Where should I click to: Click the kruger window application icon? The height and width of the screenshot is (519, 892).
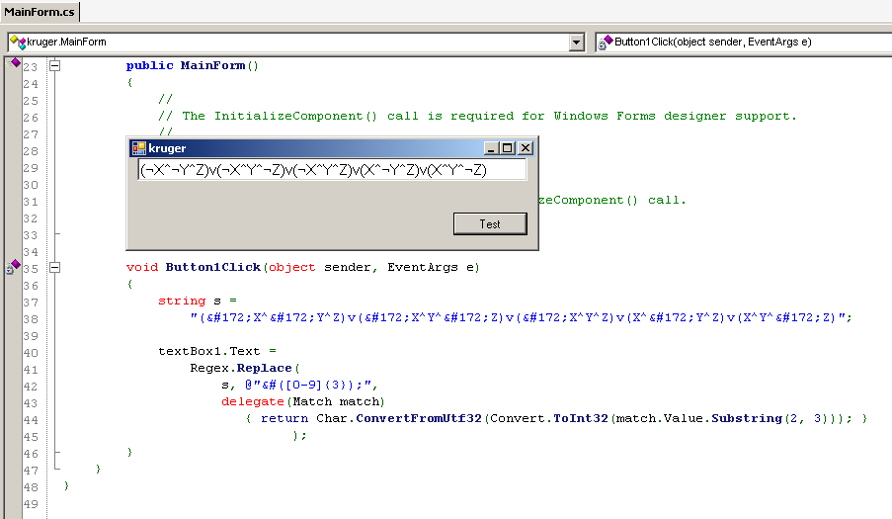[x=139, y=148]
